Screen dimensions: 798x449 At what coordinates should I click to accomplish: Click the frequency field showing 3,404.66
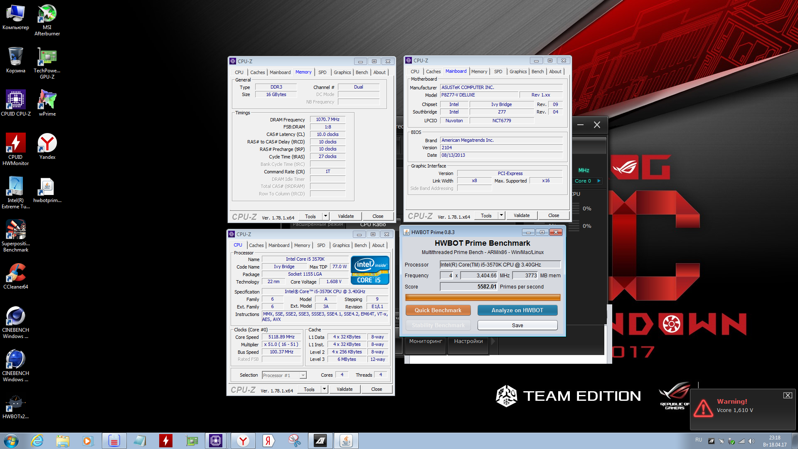(x=479, y=276)
